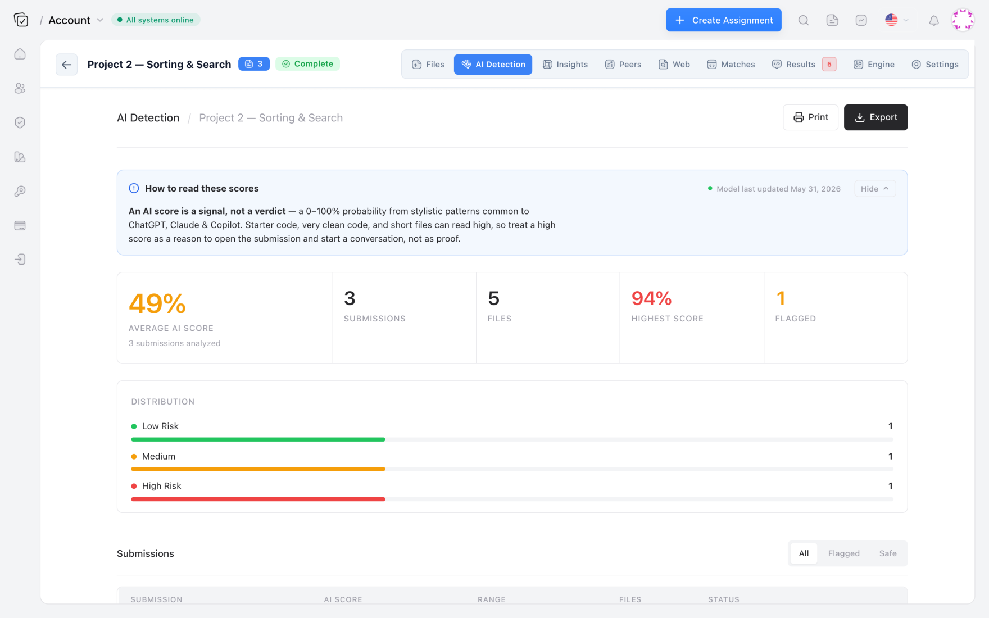This screenshot has width=989, height=618.
Task: Expand the Account dropdown
Action: coord(76,20)
